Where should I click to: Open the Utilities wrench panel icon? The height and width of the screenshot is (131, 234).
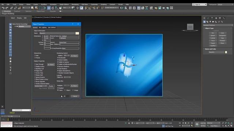pyautogui.click(x=224, y=18)
